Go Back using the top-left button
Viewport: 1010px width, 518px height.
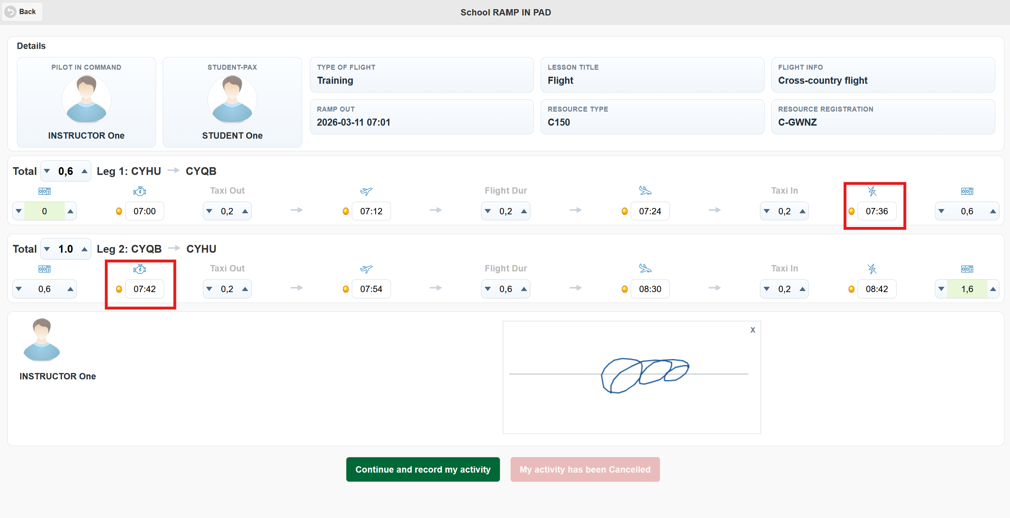click(x=22, y=12)
